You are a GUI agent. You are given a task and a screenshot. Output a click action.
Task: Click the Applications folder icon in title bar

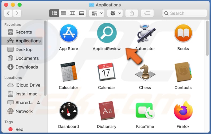pyautogui.click(x=92, y=5)
